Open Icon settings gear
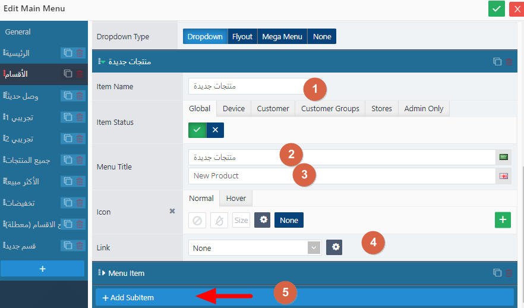The width and height of the screenshot is (524, 308). [263, 220]
